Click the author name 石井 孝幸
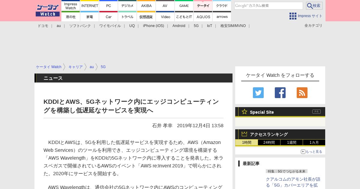The height and width of the screenshot is (189, 360). (162, 126)
